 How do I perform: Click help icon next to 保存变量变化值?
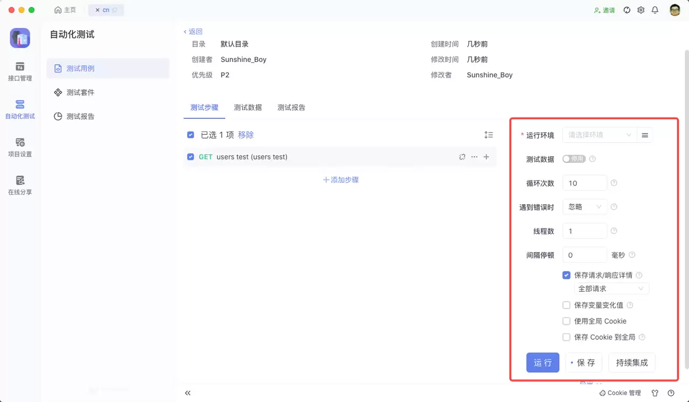tap(630, 305)
